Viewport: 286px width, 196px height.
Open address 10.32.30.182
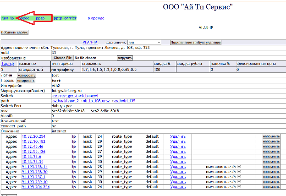[33, 142]
